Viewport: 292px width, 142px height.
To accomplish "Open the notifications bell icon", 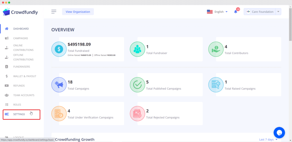I will [x=236, y=12].
